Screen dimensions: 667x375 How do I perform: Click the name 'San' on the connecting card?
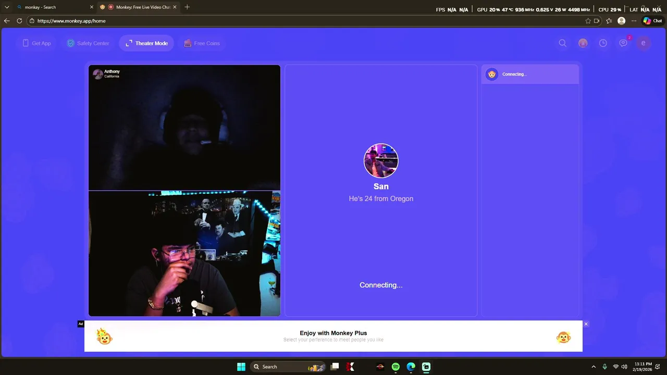pyautogui.click(x=381, y=186)
